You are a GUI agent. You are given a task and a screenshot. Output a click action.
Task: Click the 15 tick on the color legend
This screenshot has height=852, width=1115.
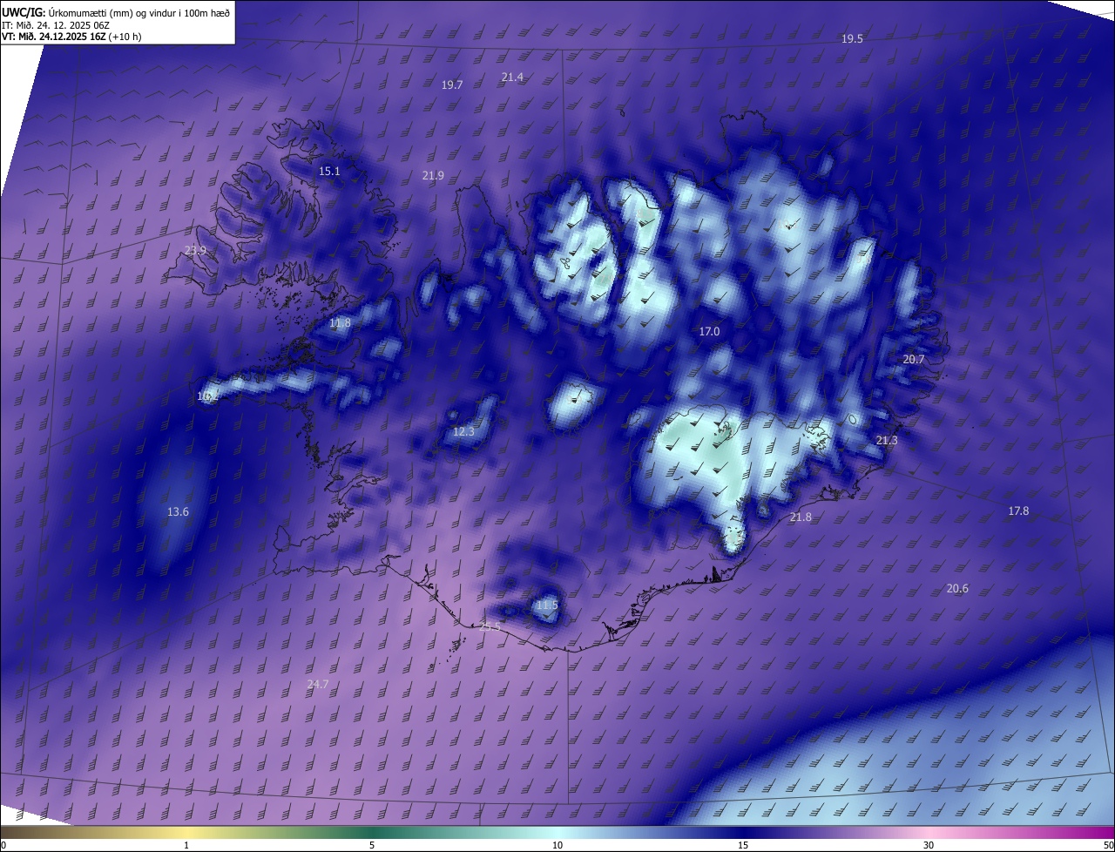coord(743,846)
